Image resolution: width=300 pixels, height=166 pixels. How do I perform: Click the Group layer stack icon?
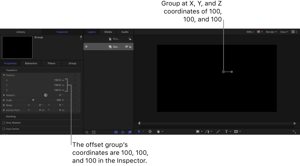click(110, 47)
